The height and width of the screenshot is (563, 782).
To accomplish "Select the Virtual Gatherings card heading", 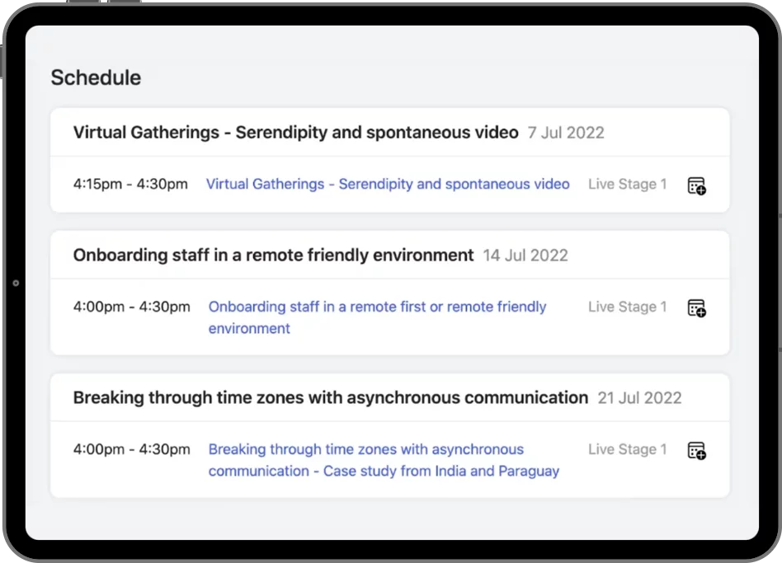I will [x=295, y=132].
